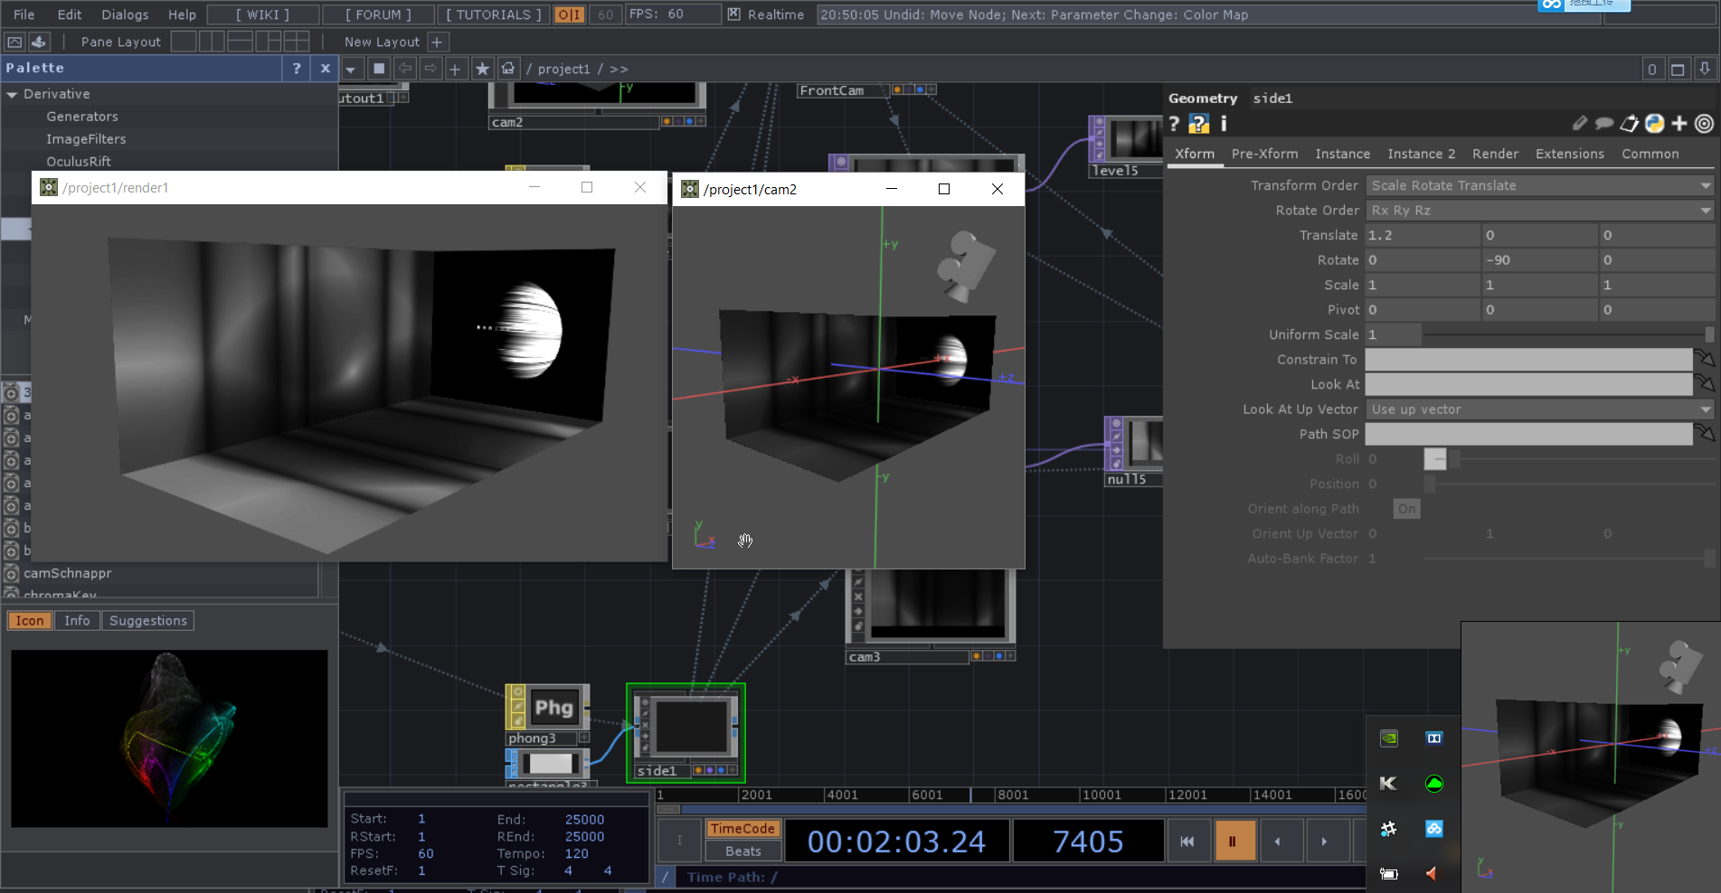Open the Palette help question mark
The height and width of the screenshot is (893, 1721).
(296, 68)
